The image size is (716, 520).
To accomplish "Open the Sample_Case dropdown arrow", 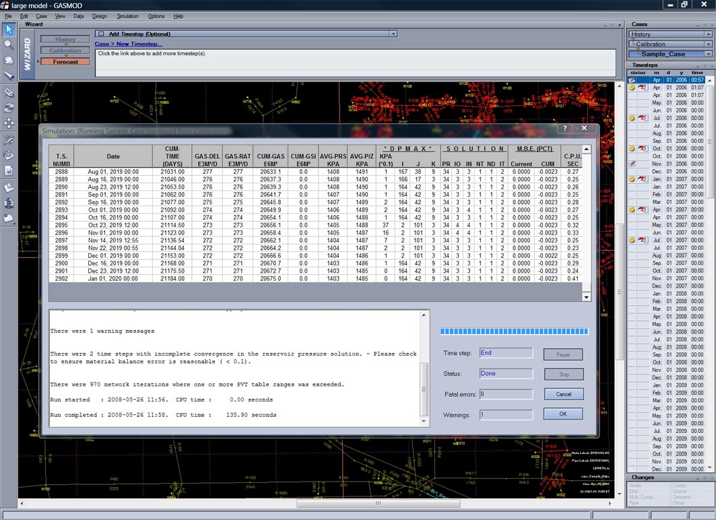I will 708,54.
